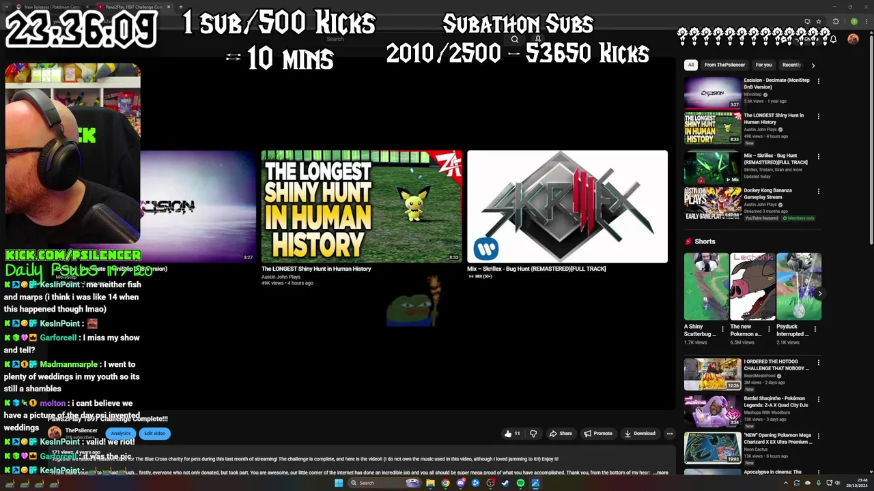Click the YouTube search field
The width and height of the screenshot is (874, 491).
pyautogui.click(x=413, y=39)
